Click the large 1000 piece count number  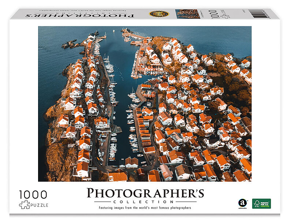[34, 194]
